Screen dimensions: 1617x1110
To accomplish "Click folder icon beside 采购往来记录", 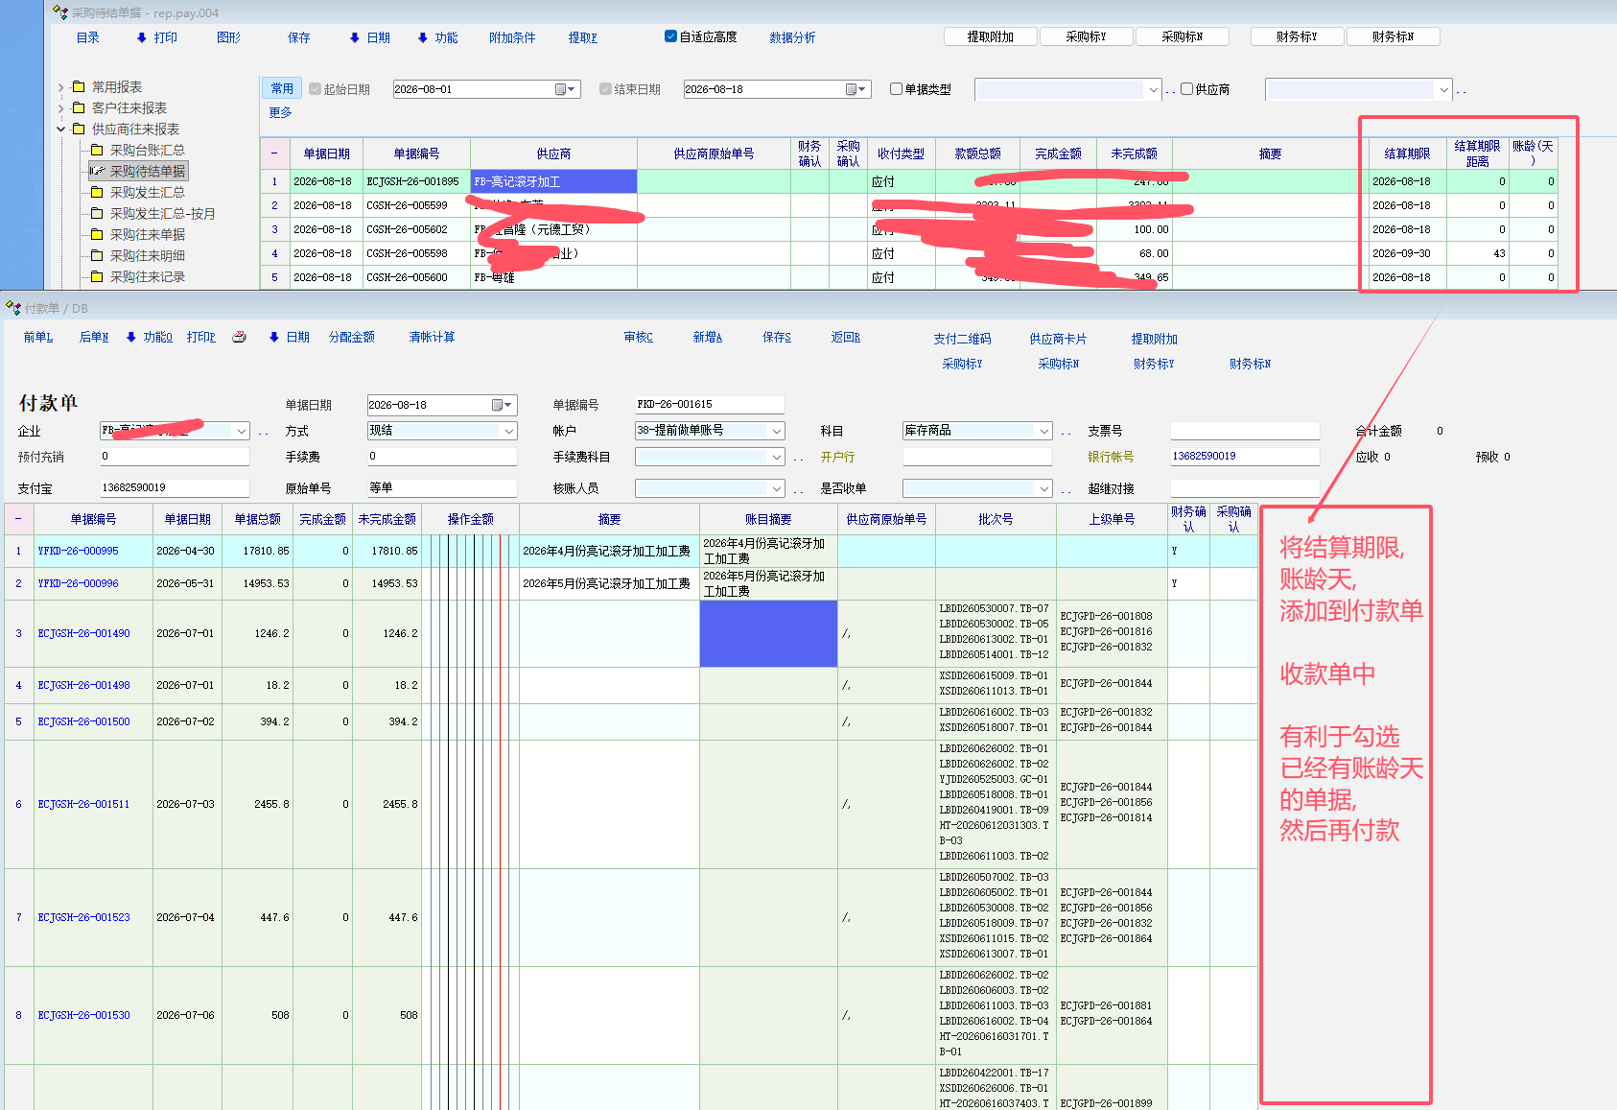I will [97, 276].
